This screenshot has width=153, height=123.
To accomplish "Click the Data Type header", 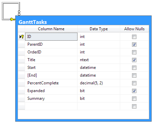I will (x=99, y=29).
